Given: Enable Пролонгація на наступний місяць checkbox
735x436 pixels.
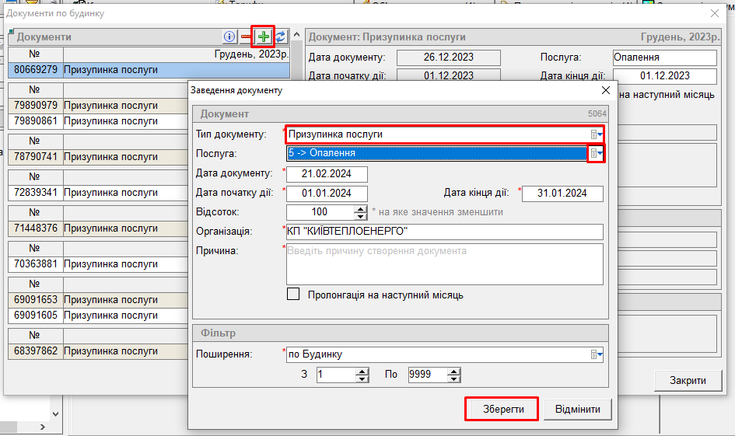Looking at the screenshot, I should point(293,295).
